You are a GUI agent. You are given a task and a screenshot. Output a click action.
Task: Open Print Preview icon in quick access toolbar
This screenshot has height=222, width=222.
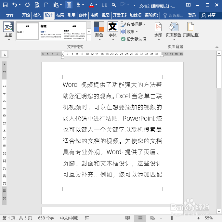(37, 5)
